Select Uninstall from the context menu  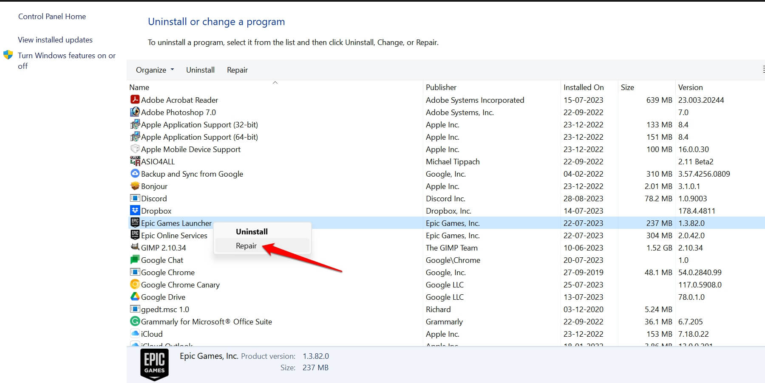tap(251, 231)
